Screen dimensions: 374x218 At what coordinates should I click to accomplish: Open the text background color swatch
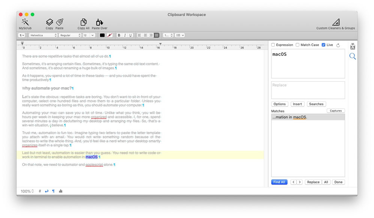[x=110, y=35]
